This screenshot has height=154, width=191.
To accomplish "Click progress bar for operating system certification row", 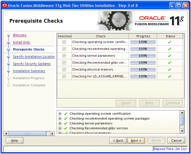I will (x=143, y=42).
